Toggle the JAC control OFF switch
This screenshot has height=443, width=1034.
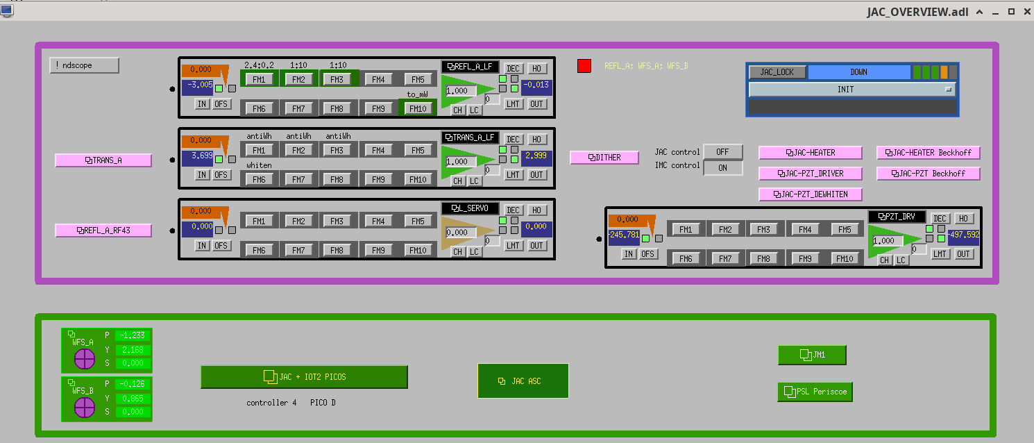click(x=722, y=152)
